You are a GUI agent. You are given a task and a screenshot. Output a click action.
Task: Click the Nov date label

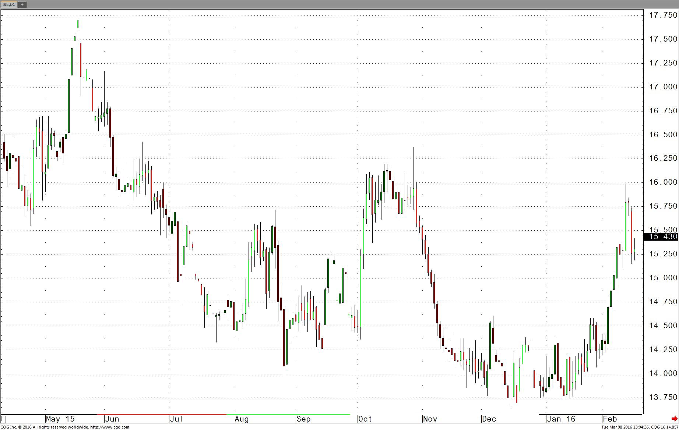pos(430,419)
